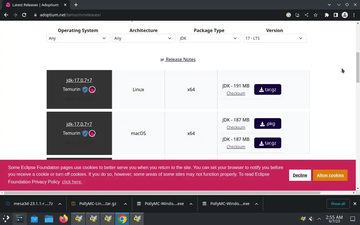Viewport: 360px width, 225px height.
Task: Open Chrome extensions puzzle icon
Action: point(327,15)
